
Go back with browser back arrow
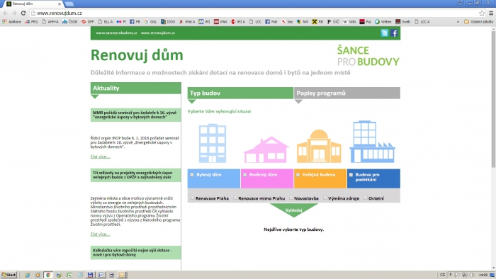tap(6, 13)
